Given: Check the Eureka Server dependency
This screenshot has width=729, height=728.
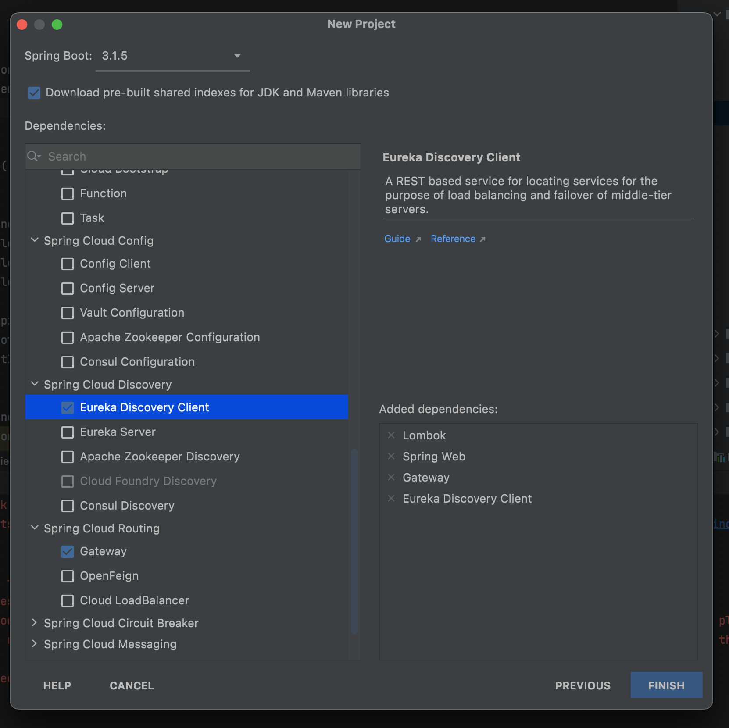Looking at the screenshot, I should click(68, 432).
